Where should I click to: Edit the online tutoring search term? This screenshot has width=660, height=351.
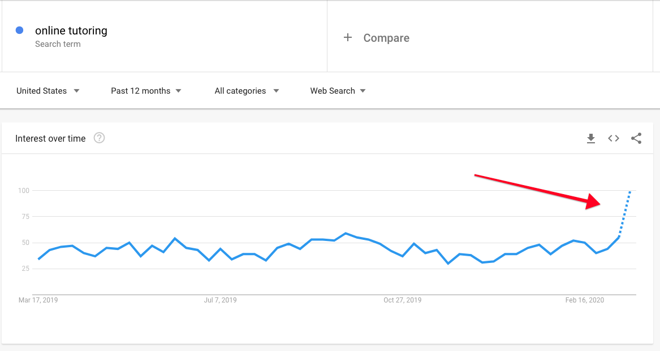point(71,30)
